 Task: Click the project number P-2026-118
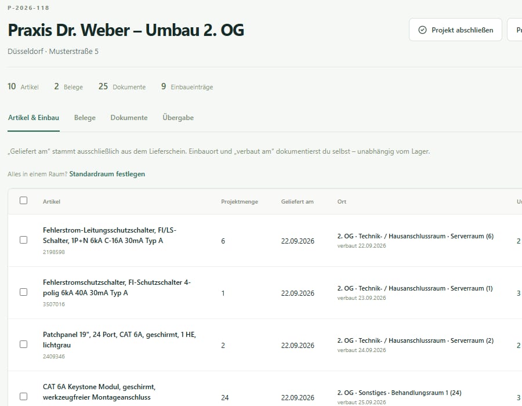[28, 8]
